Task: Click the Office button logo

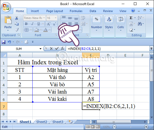Action: [6, 7]
